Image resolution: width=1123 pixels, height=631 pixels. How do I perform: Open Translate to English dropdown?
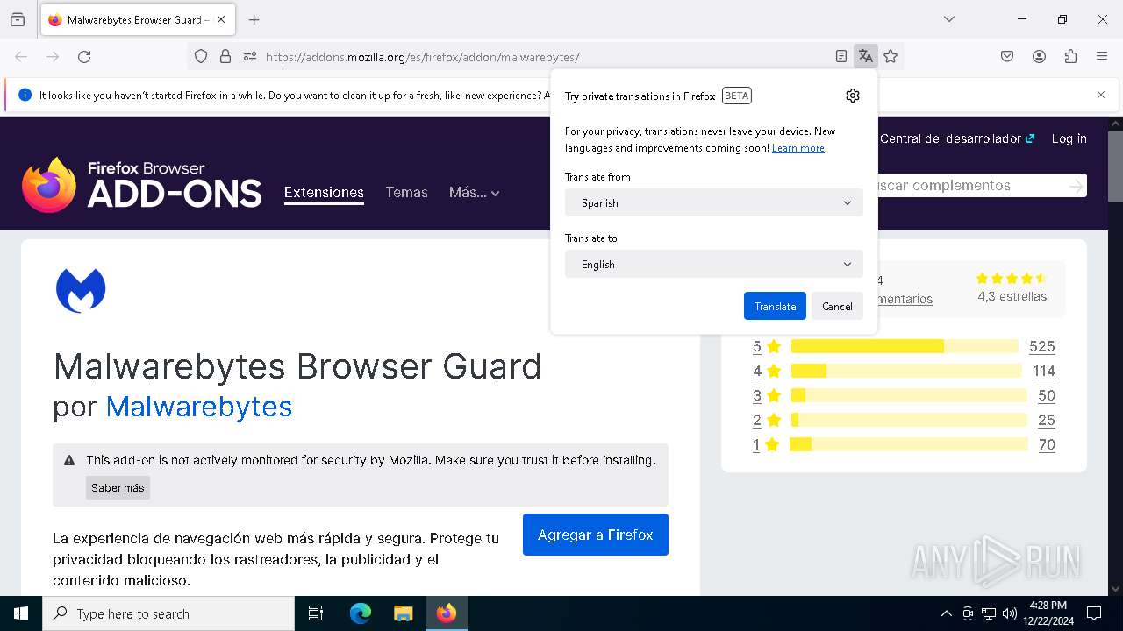tap(714, 264)
